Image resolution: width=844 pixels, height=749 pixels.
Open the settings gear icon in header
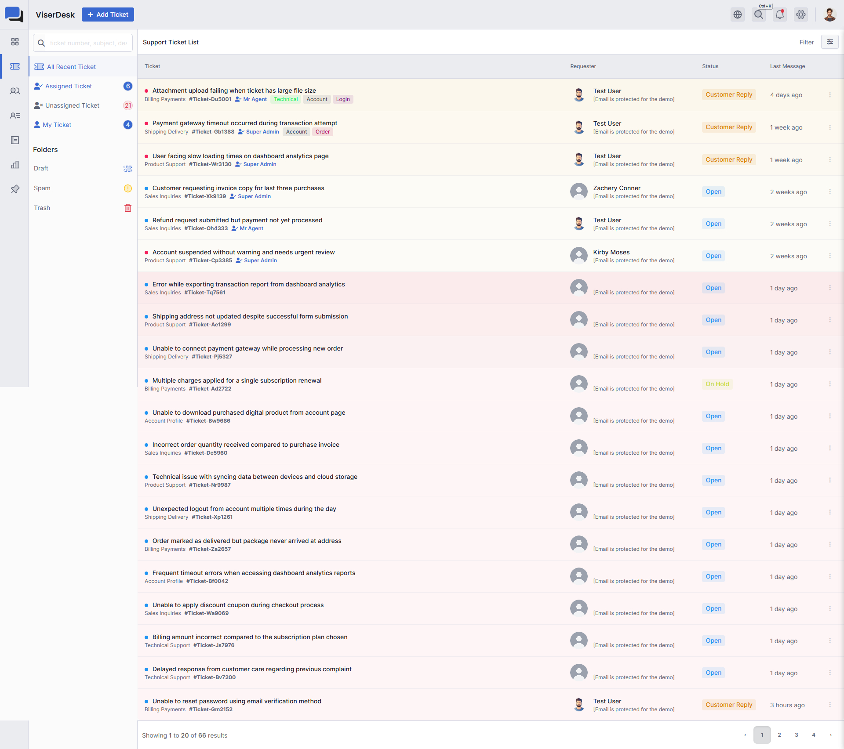coord(801,14)
